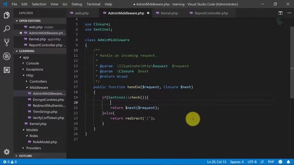Open the Extensions view
The image size is (294, 165).
tap(6, 70)
